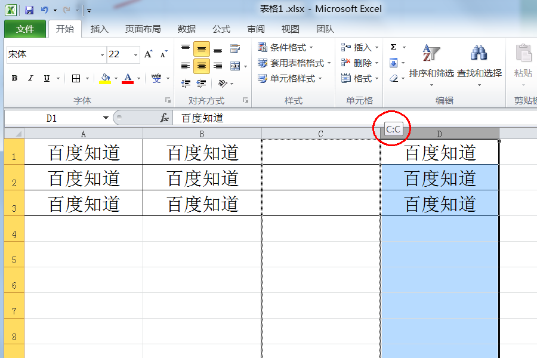Select top align icon
The image size is (537, 358).
186,48
